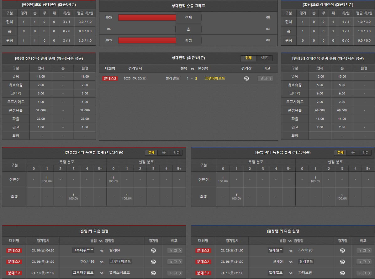Click stadium icon for 샬케04 vs 빌레펠트
Image resolution: width=375 pixels, height=279 pixels.
pos(342,262)
